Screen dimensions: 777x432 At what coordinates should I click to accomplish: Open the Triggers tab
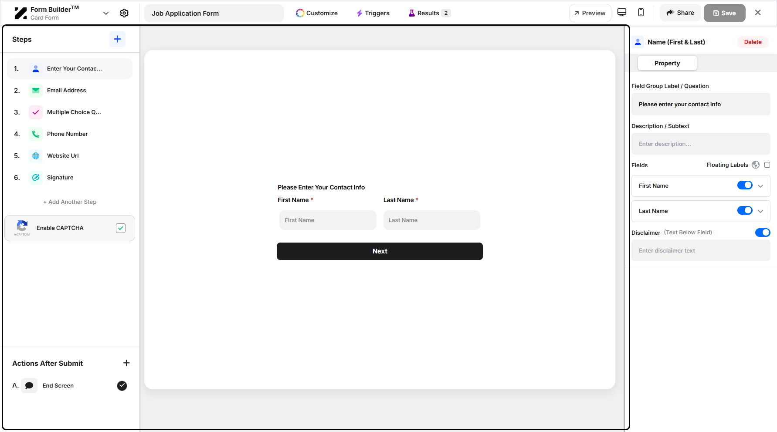coord(373,13)
